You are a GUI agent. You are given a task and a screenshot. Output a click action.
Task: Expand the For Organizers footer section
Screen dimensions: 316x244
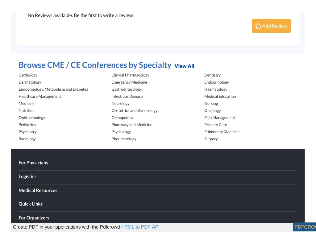pyautogui.click(x=158, y=217)
